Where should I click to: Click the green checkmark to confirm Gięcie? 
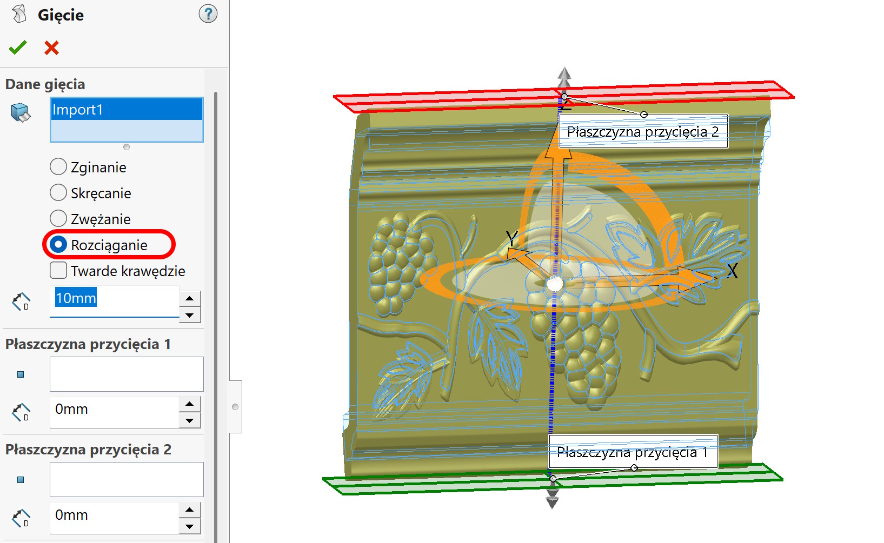click(18, 48)
